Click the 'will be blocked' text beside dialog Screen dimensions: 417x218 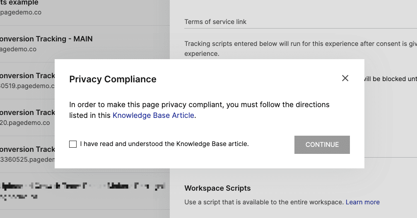click(390, 79)
